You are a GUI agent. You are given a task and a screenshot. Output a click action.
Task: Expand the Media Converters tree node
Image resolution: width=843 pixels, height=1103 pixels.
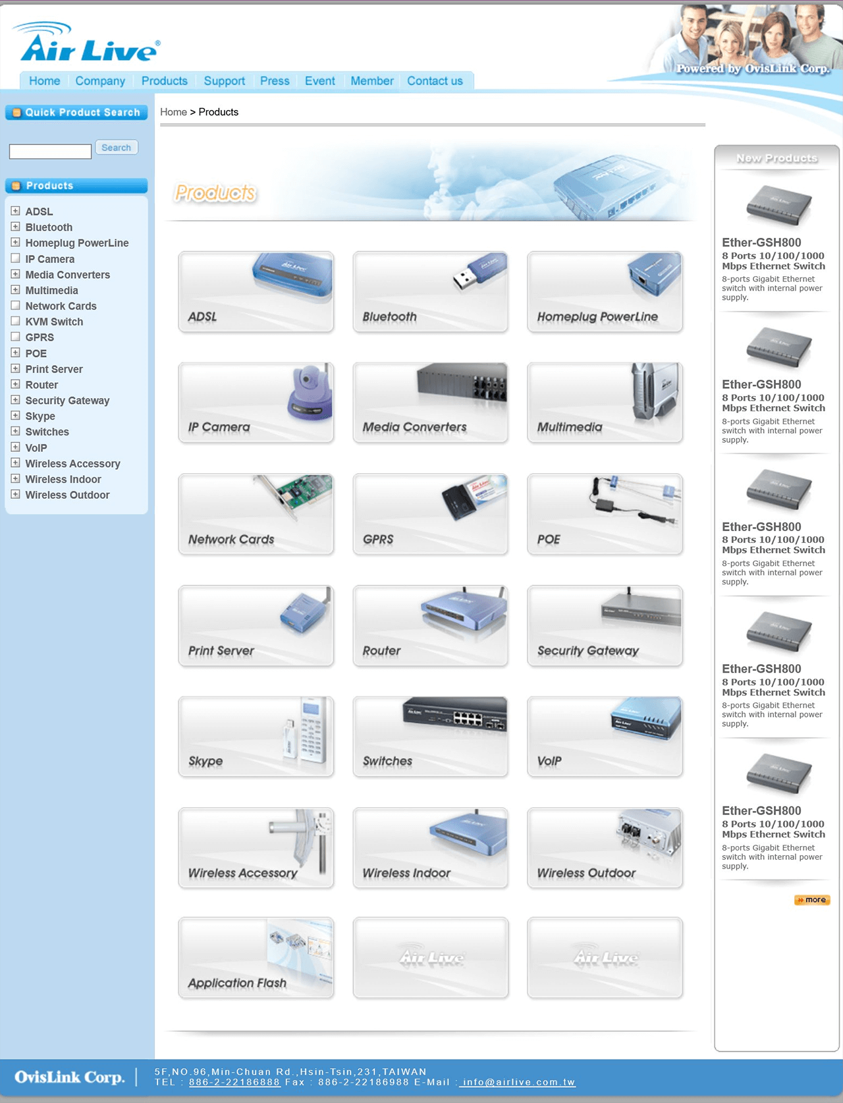[x=15, y=274]
